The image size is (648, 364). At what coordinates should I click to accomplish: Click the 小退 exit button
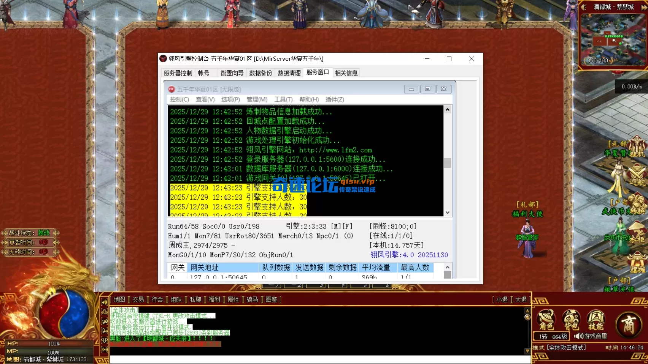[x=502, y=299]
